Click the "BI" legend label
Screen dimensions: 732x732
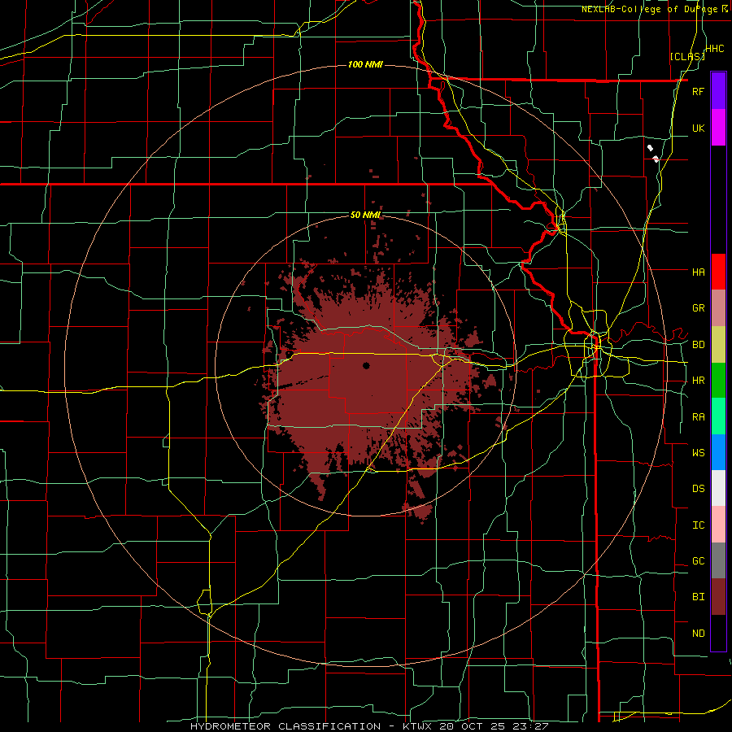pos(698,597)
